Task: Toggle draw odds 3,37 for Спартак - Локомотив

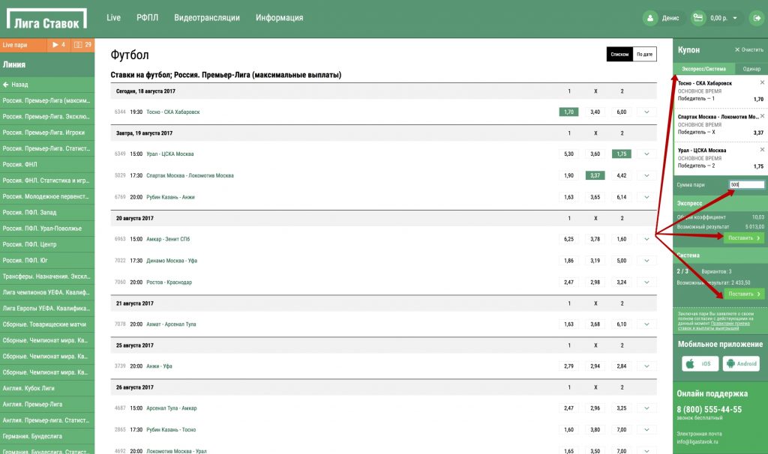Action: pyautogui.click(x=595, y=175)
